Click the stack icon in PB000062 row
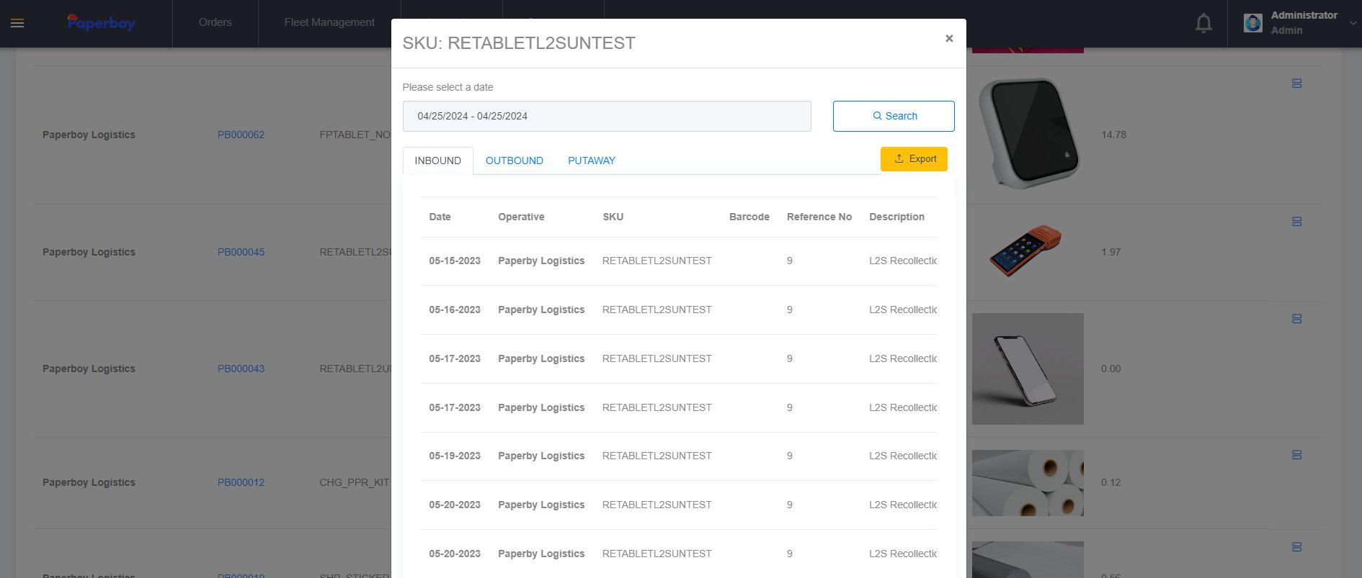The height and width of the screenshot is (578, 1362). (x=1296, y=83)
